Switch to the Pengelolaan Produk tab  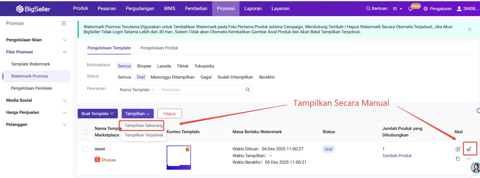pos(159,48)
